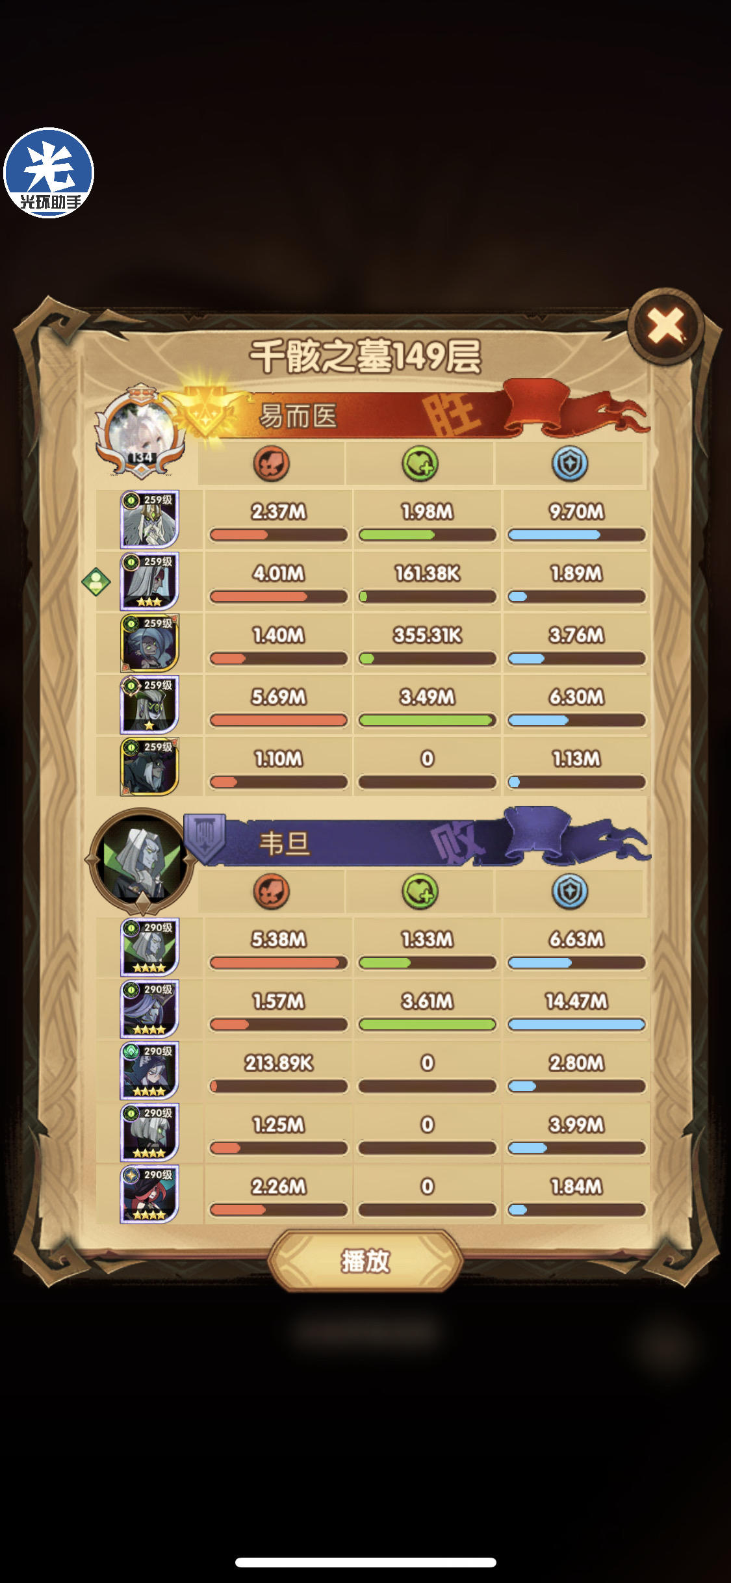Viewport: 731px width, 1583px height.
Task: Click the losing team's red damage icon
Action: tap(271, 891)
